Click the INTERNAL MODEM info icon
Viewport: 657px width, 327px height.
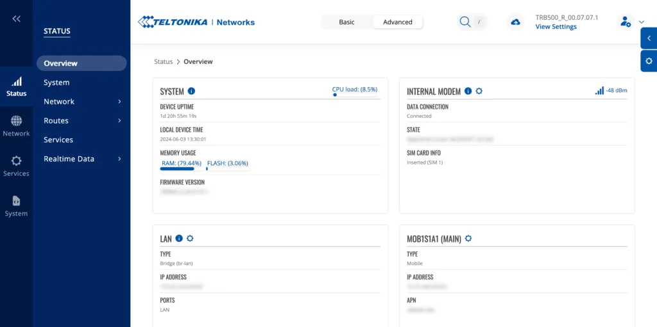coord(468,91)
